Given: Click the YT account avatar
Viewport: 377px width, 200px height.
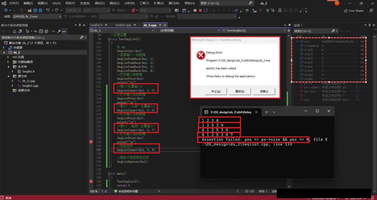Looking at the screenshot, I should point(337,3).
